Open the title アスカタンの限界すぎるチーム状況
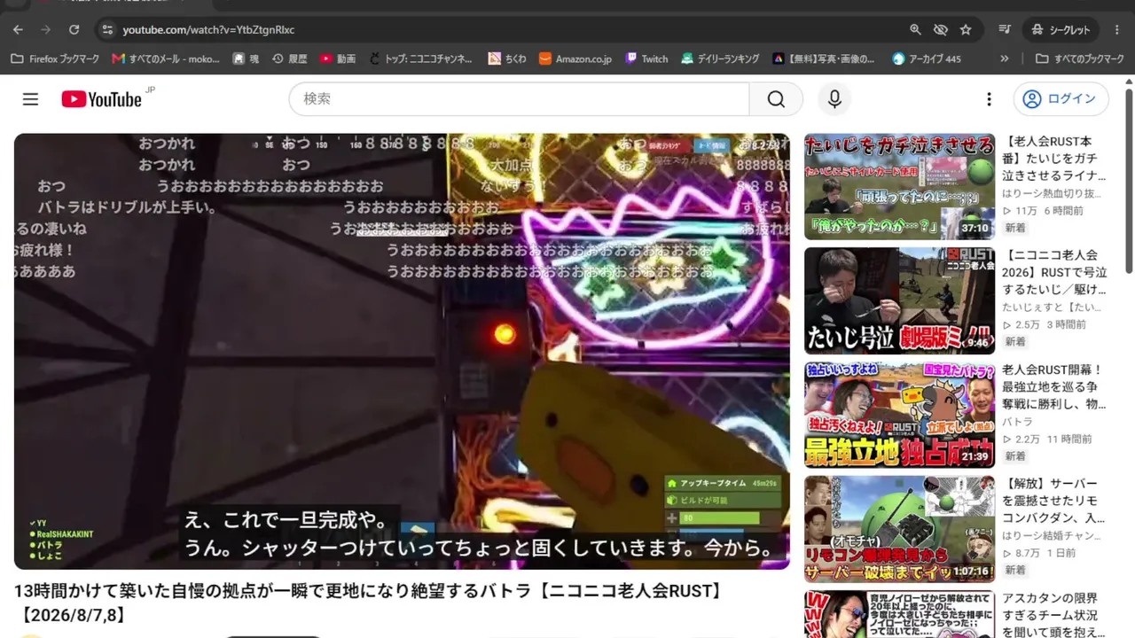The height and width of the screenshot is (638, 1135). pyautogui.click(x=1054, y=614)
